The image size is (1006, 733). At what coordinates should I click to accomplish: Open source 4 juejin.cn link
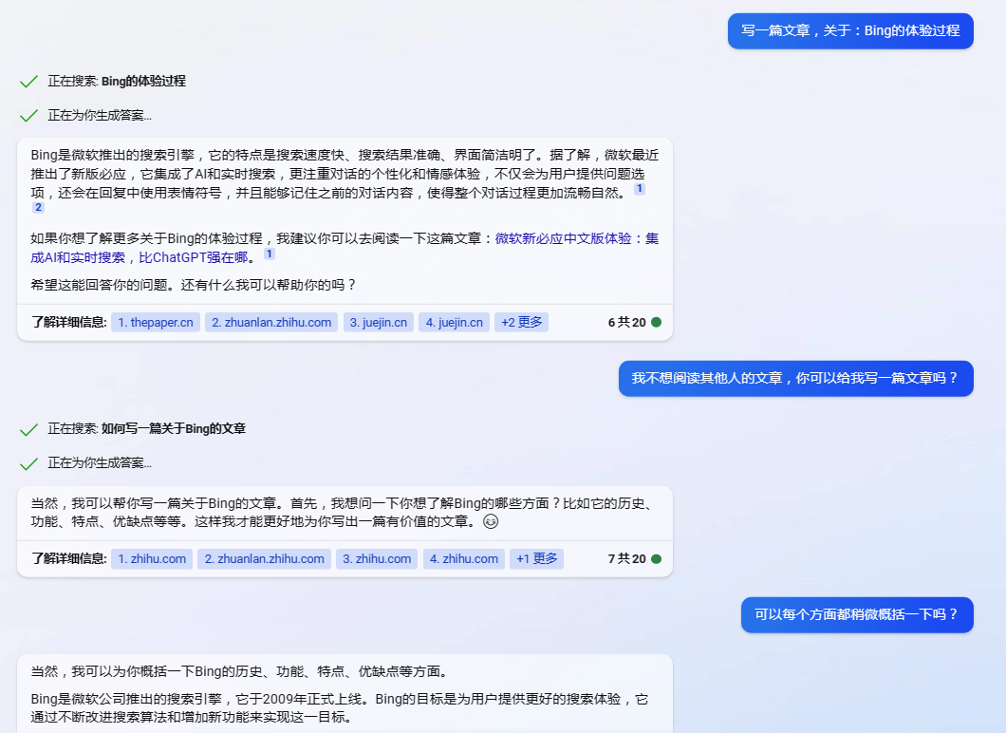click(455, 322)
